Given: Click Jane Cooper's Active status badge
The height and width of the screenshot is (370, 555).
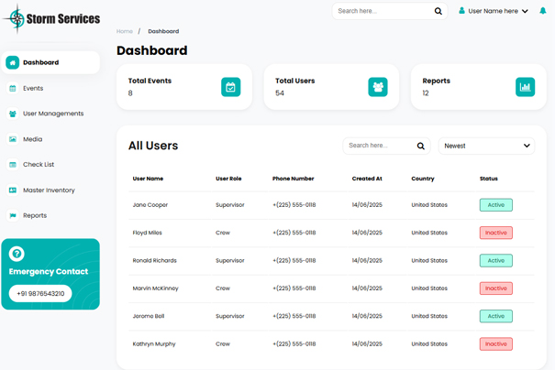Looking at the screenshot, I should click(x=495, y=205).
